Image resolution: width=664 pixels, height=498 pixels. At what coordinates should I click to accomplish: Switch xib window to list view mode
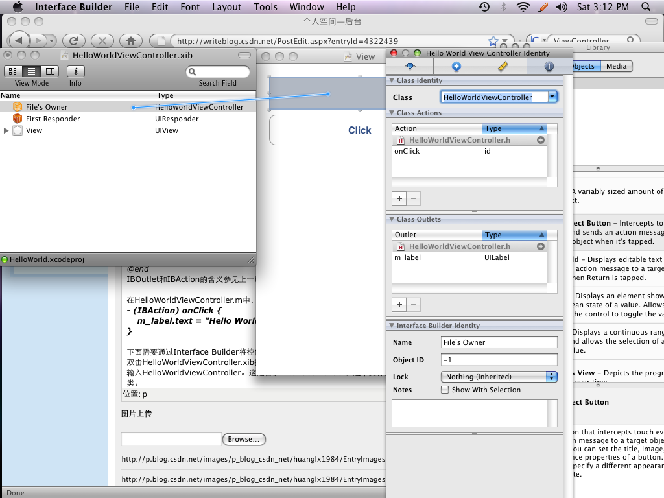[31, 71]
